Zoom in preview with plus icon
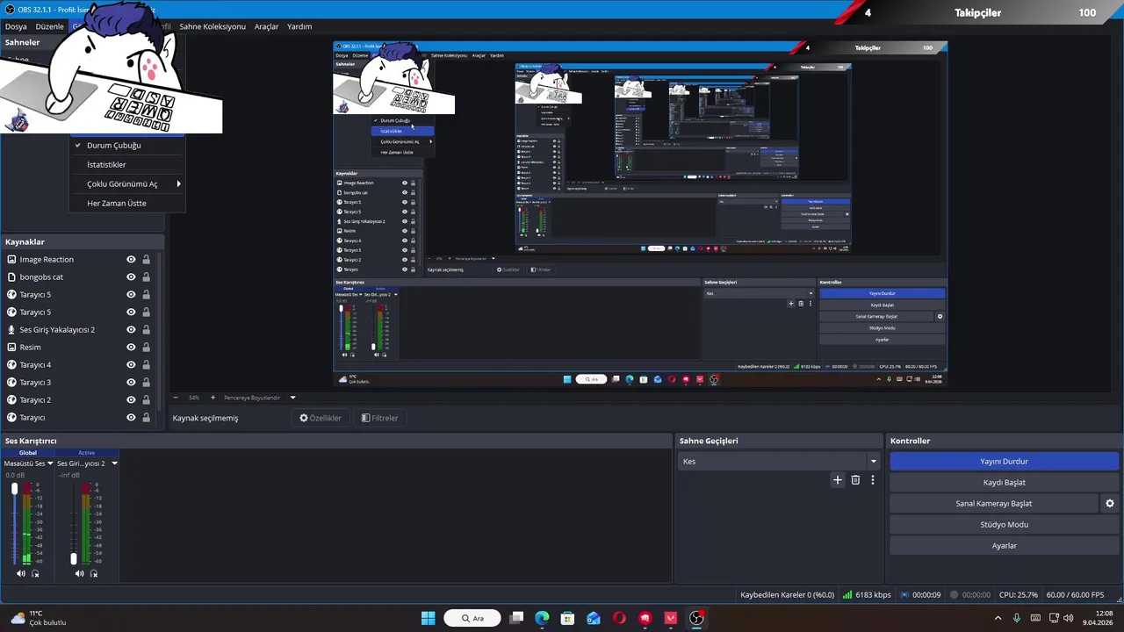1124x632 pixels. coord(213,398)
